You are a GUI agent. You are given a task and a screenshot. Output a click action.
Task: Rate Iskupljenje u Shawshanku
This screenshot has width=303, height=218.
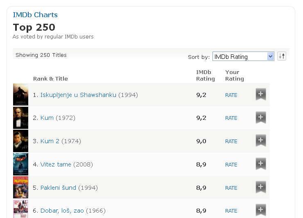231,95
